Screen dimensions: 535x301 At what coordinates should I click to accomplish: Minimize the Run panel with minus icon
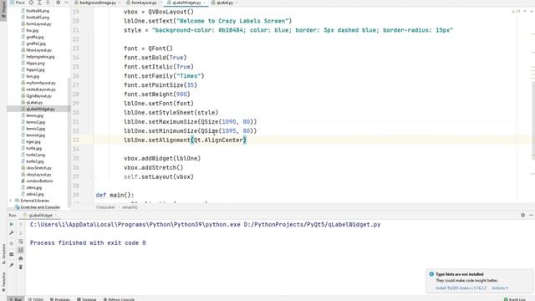(531, 215)
